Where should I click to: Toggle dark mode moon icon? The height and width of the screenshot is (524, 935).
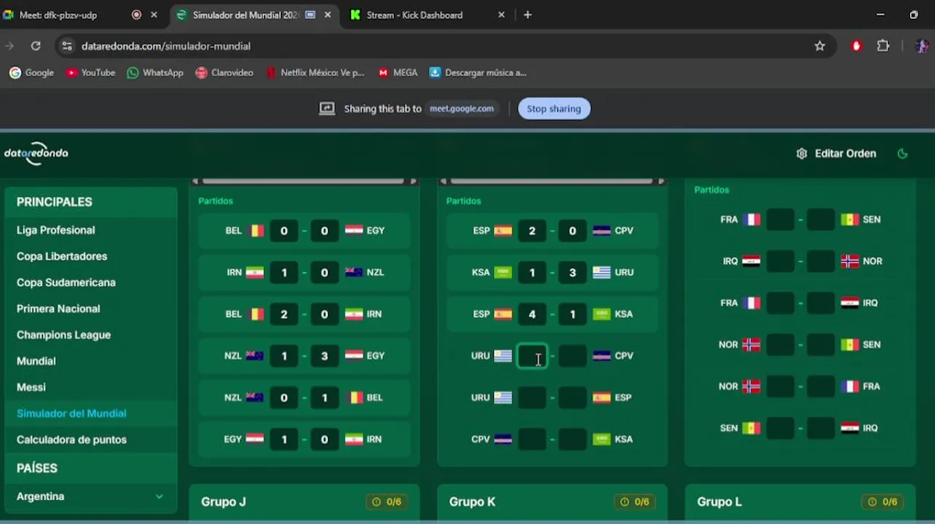coord(903,154)
